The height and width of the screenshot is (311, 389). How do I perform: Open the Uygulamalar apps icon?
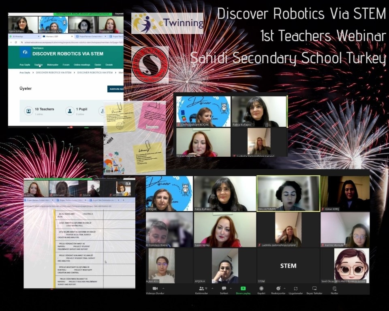[296, 289]
